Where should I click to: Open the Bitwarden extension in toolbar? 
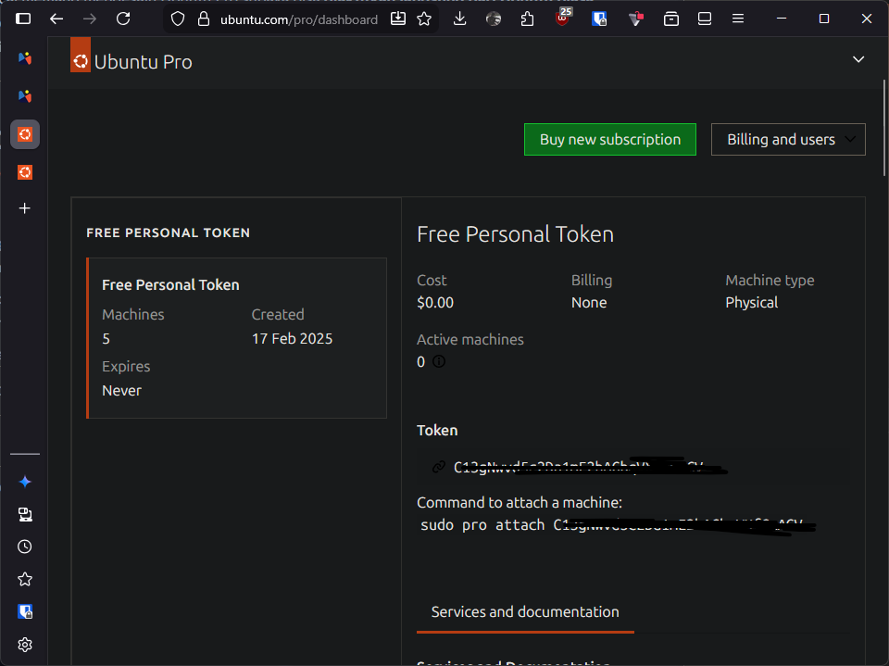(599, 19)
